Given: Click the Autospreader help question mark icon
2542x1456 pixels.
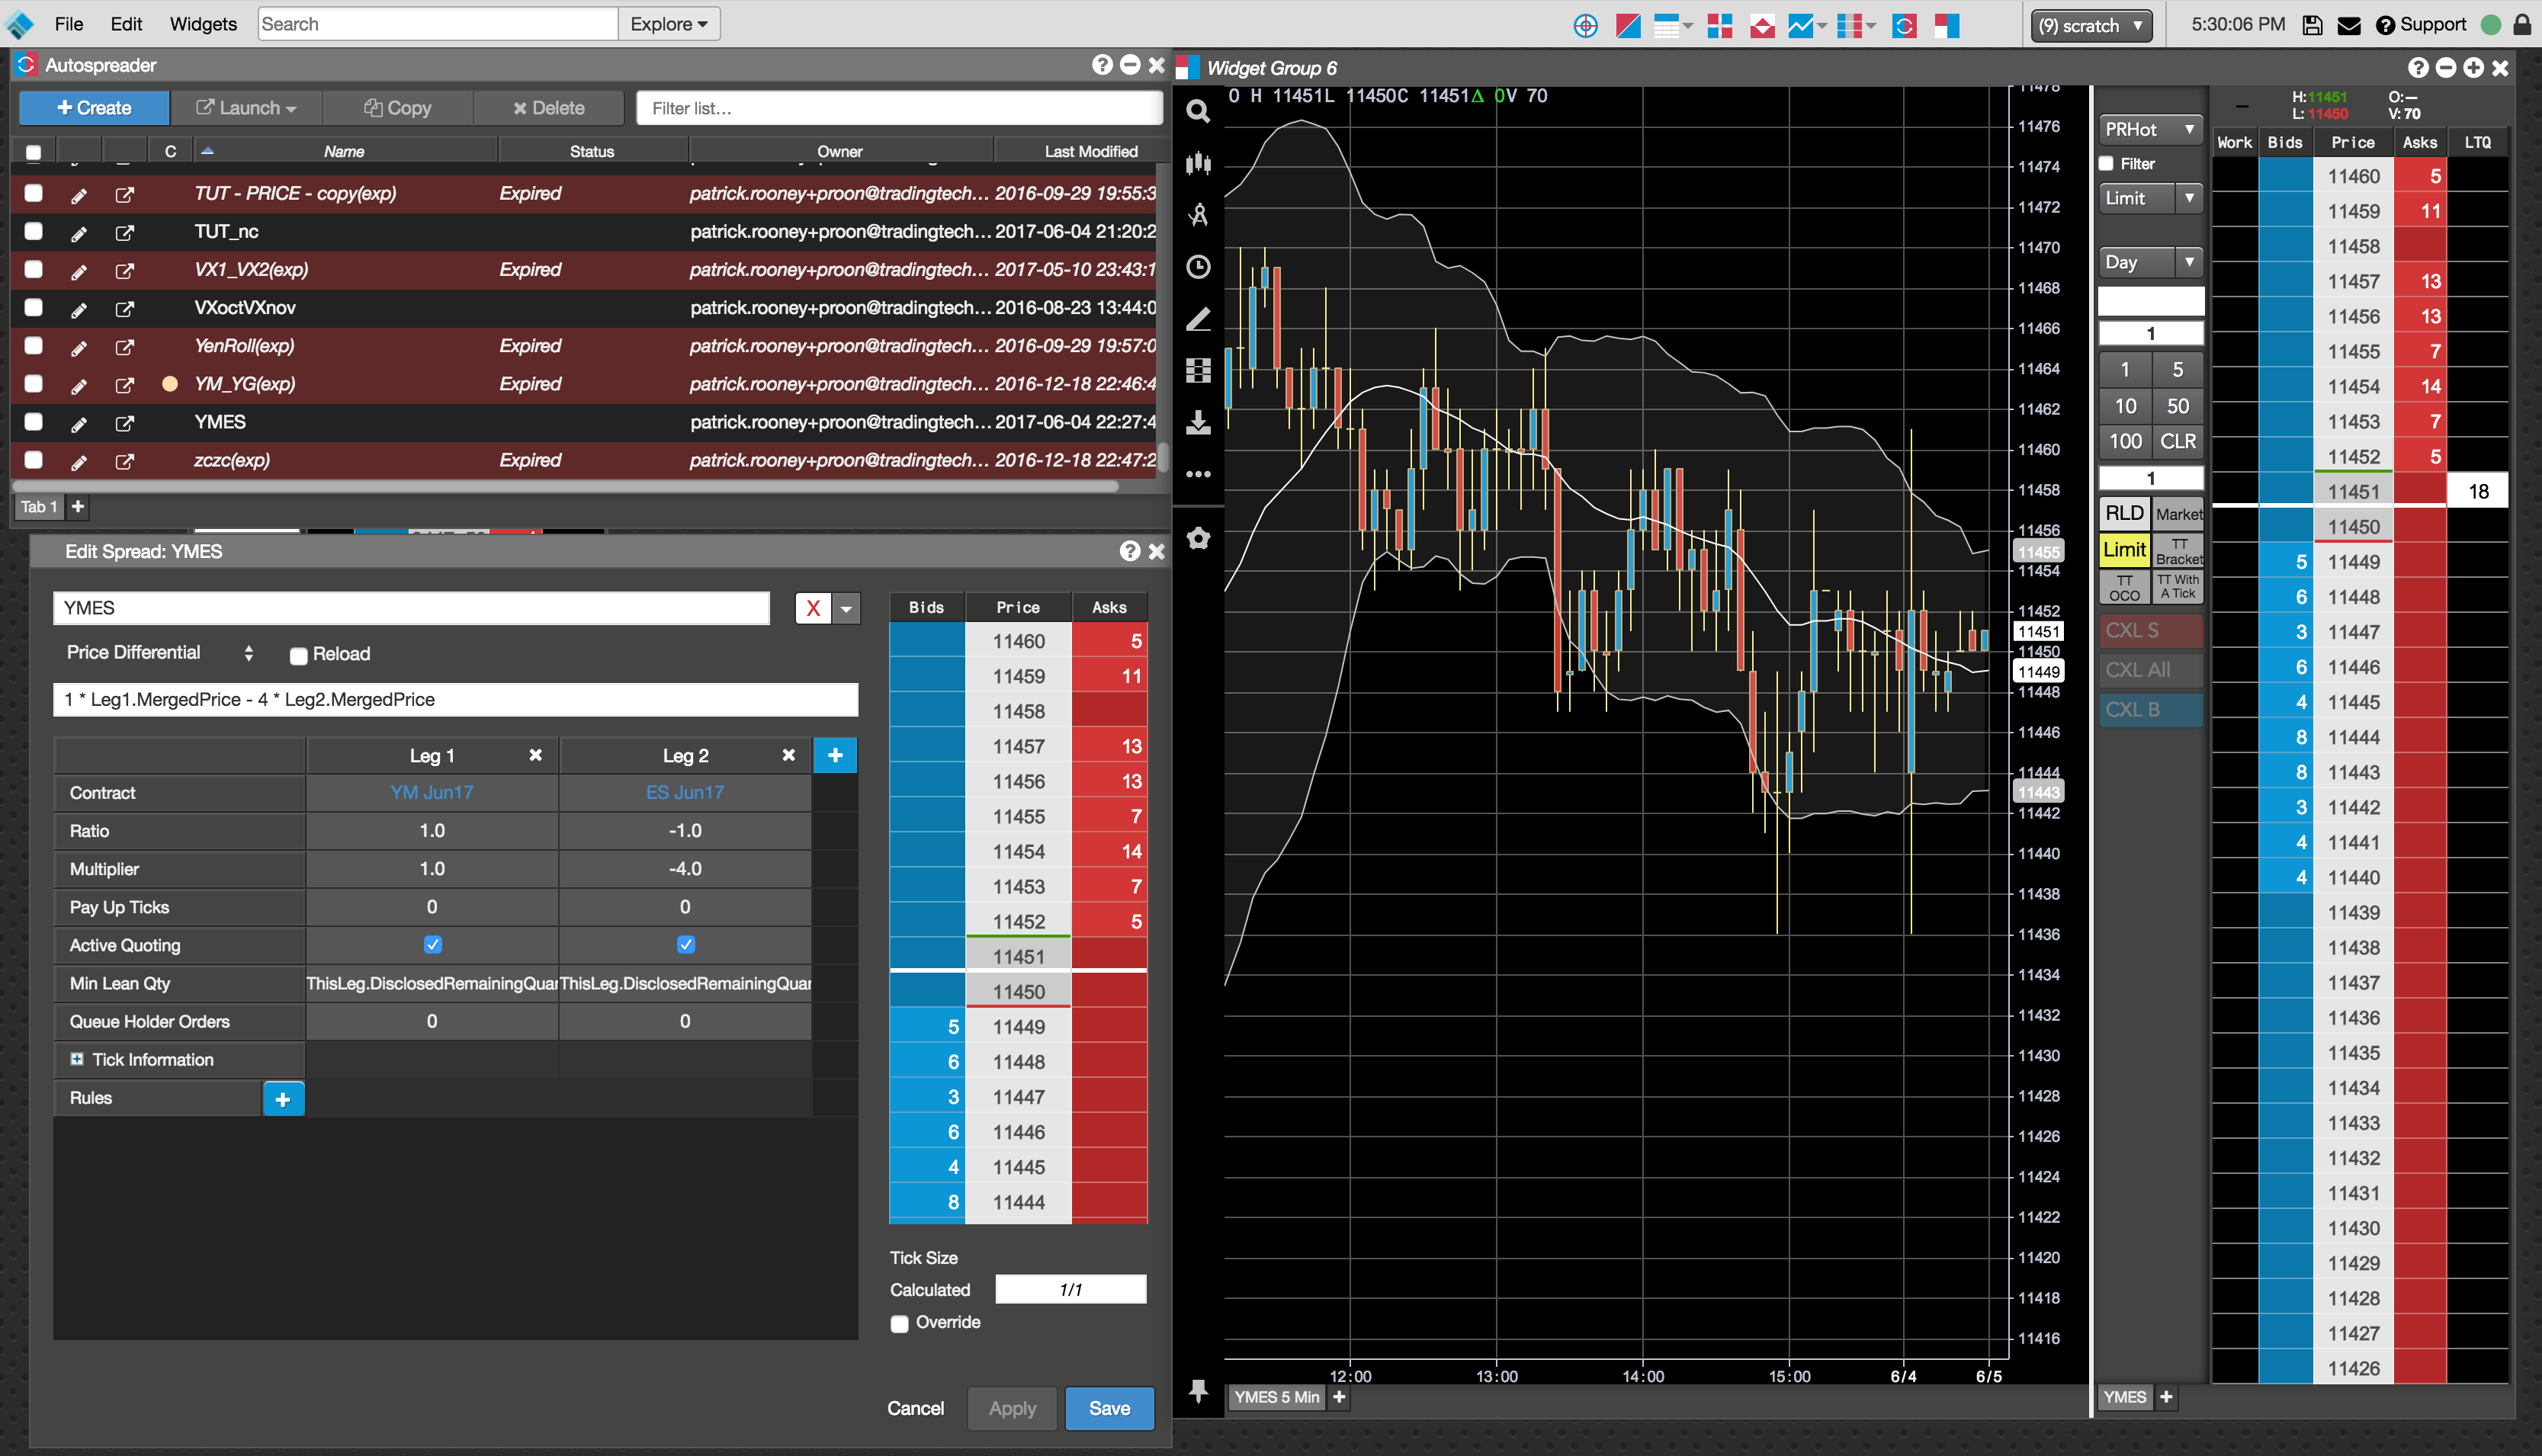Looking at the screenshot, I should (1102, 65).
